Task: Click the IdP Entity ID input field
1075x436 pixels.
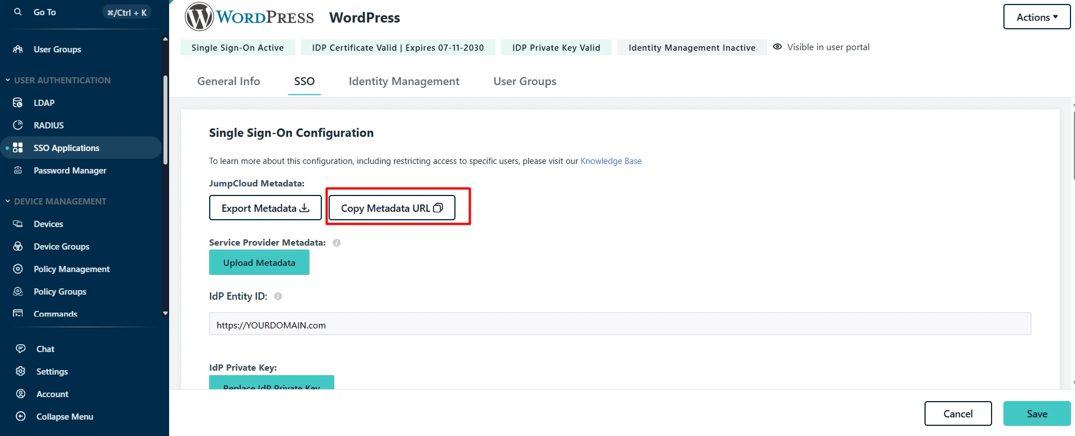Action: pyautogui.click(x=620, y=324)
